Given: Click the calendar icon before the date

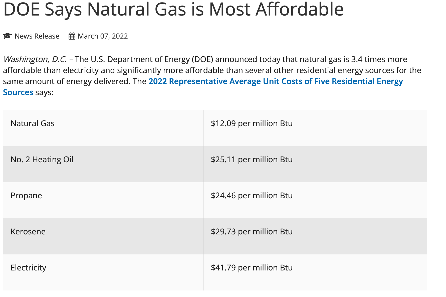Looking at the screenshot, I should click(72, 36).
